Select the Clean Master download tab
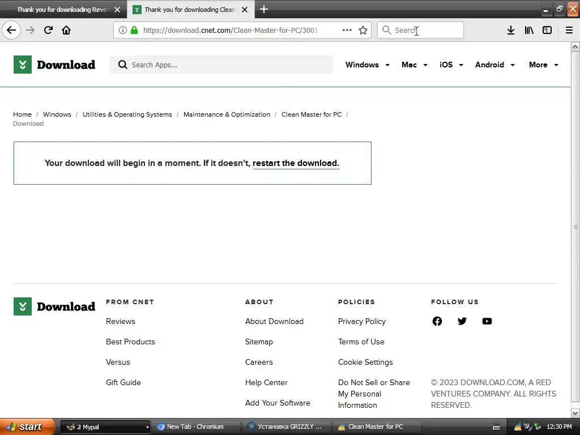 coord(191,9)
